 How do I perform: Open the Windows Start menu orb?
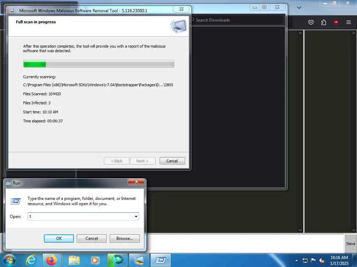9,260
